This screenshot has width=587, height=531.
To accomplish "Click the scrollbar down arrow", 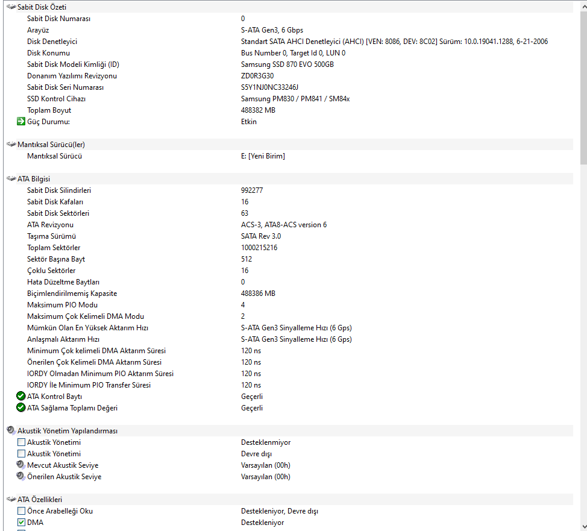I will [x=583, y=527].
